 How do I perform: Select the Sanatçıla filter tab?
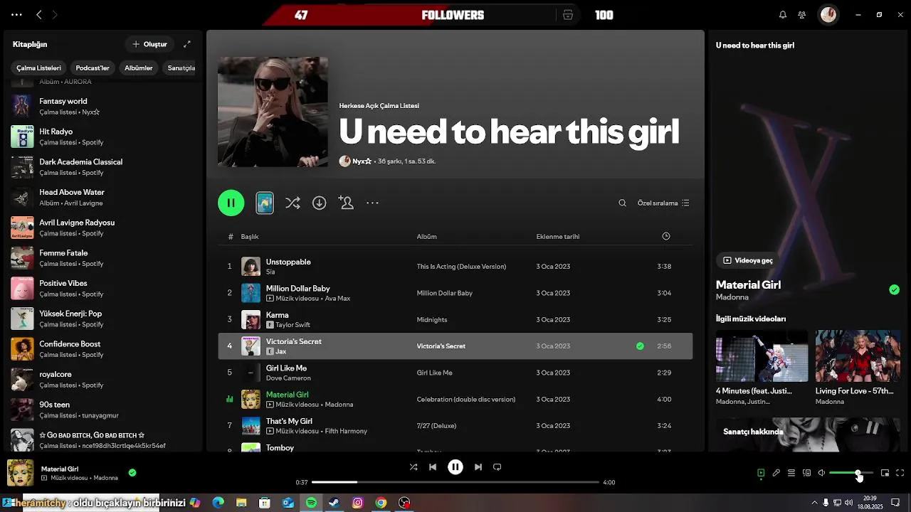[181, 68]
